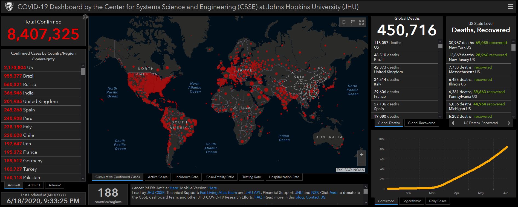The height and width of the screenshot is (207, 518).
Task: Show the Global Deaths tab
Action: (x=389, y=123)
